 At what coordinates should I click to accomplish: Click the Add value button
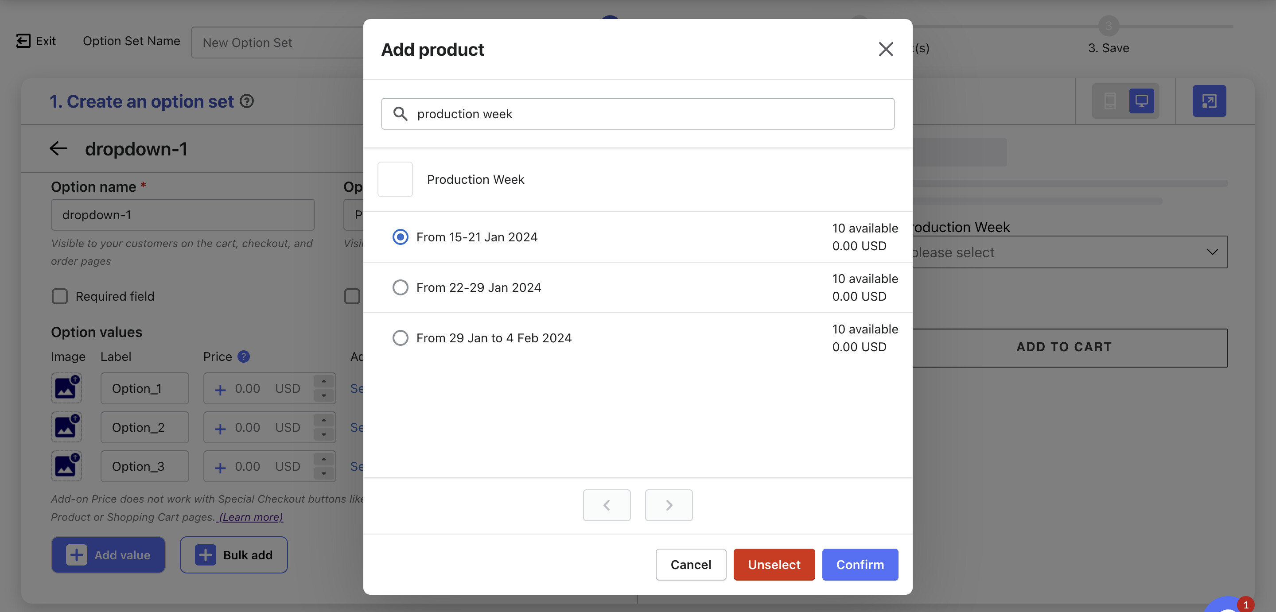pos(108,554)
